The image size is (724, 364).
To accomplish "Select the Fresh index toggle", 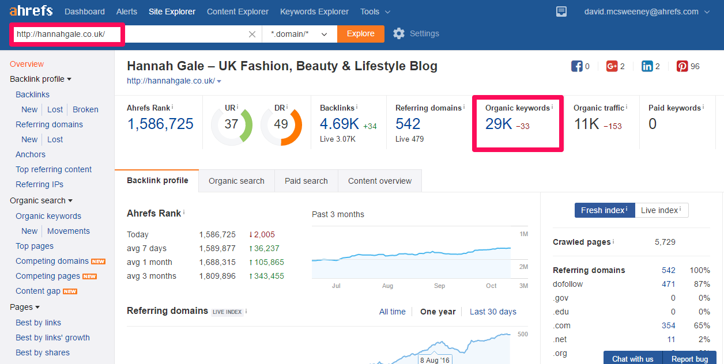I will 604,210.
